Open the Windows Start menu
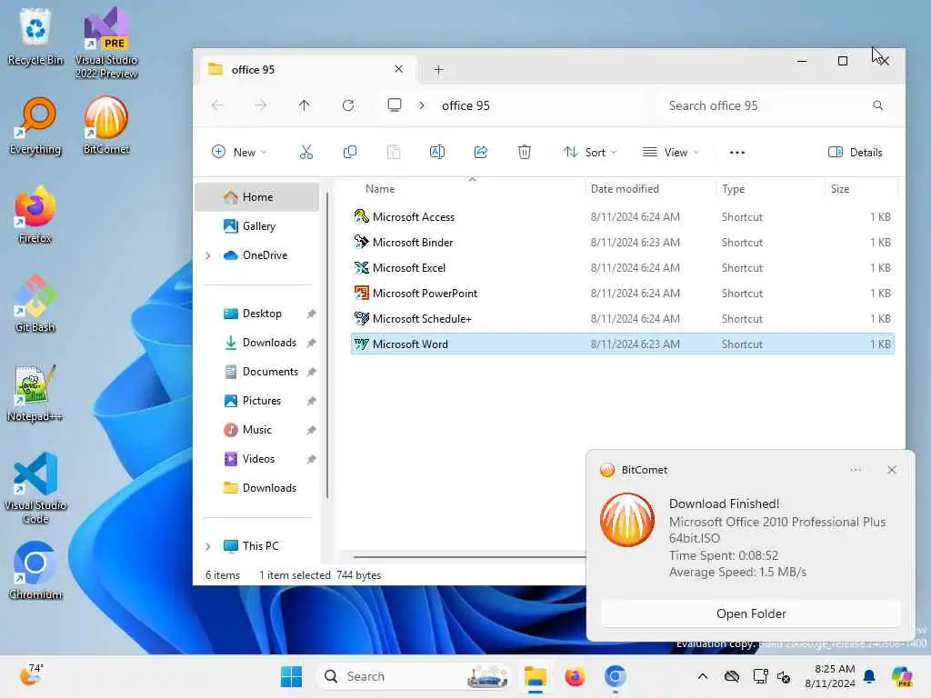 point(292,676)
